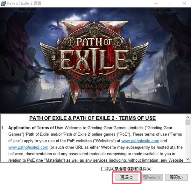Click the greyed-out maximize window button
The width and height of the screenshot is (191, 184).
coord(170,4)
